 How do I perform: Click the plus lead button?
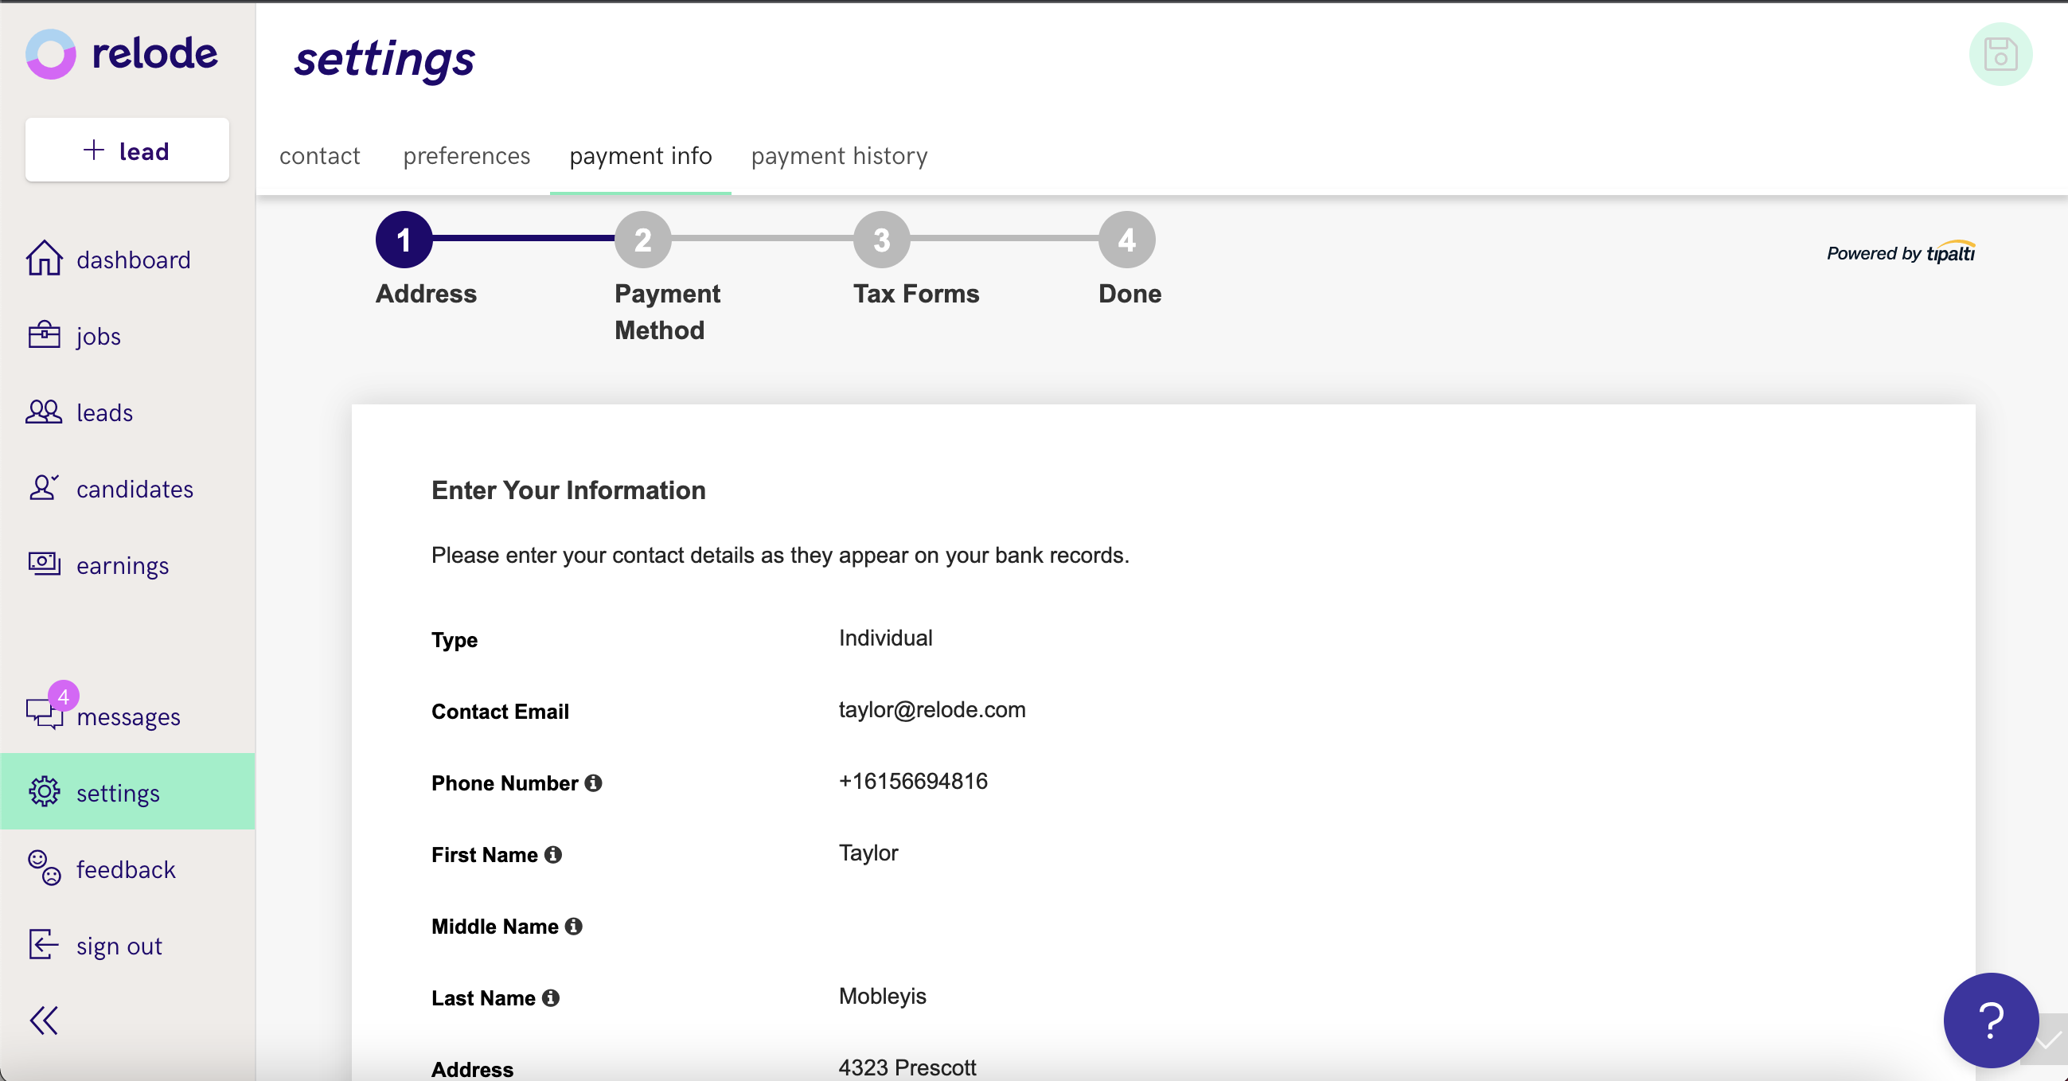tap(127, 151)
